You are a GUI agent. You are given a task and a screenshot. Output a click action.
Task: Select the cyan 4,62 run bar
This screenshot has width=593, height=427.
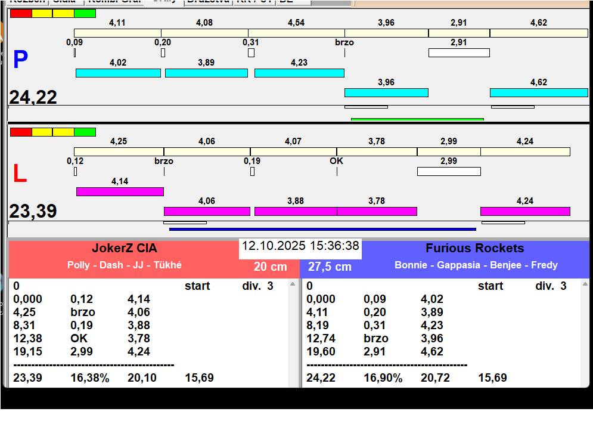click(x=539, y=93)
